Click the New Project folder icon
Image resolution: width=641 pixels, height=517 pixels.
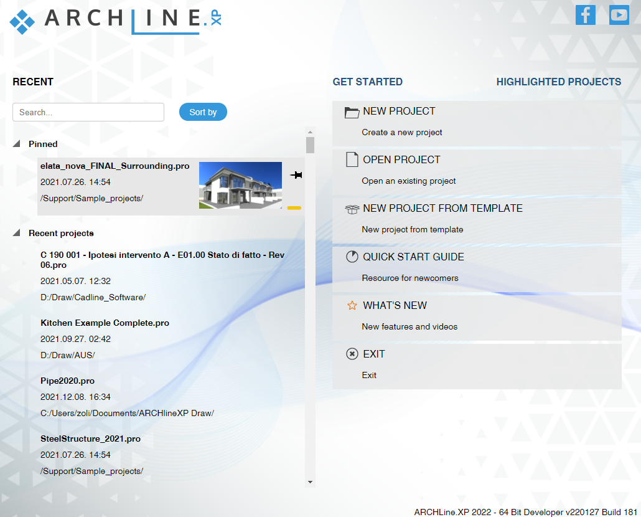pos(352,112)
